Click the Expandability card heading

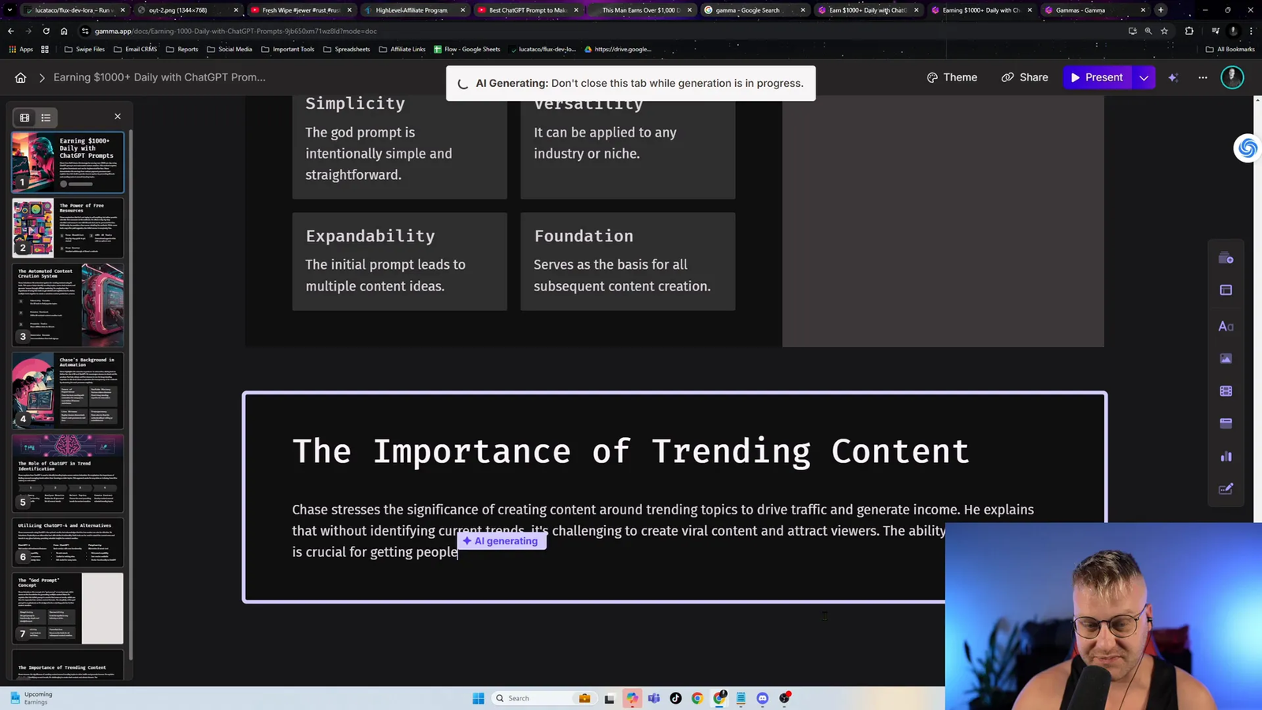coord(370,236)
